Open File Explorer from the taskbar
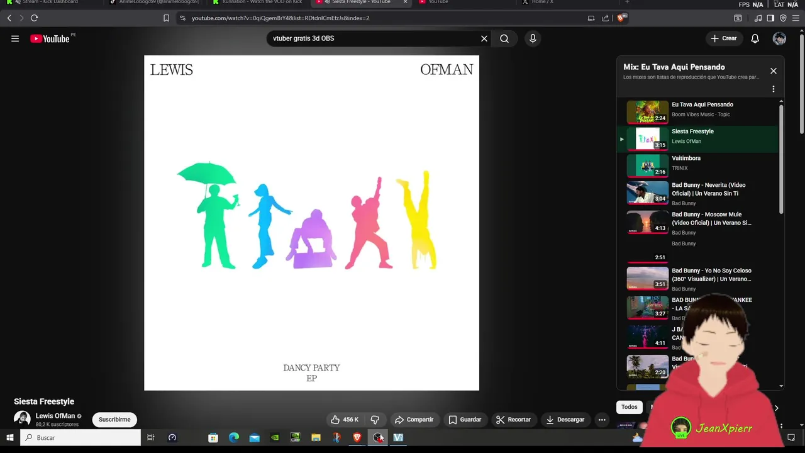This screenshot has height=453, width=805. click(316, 437)
